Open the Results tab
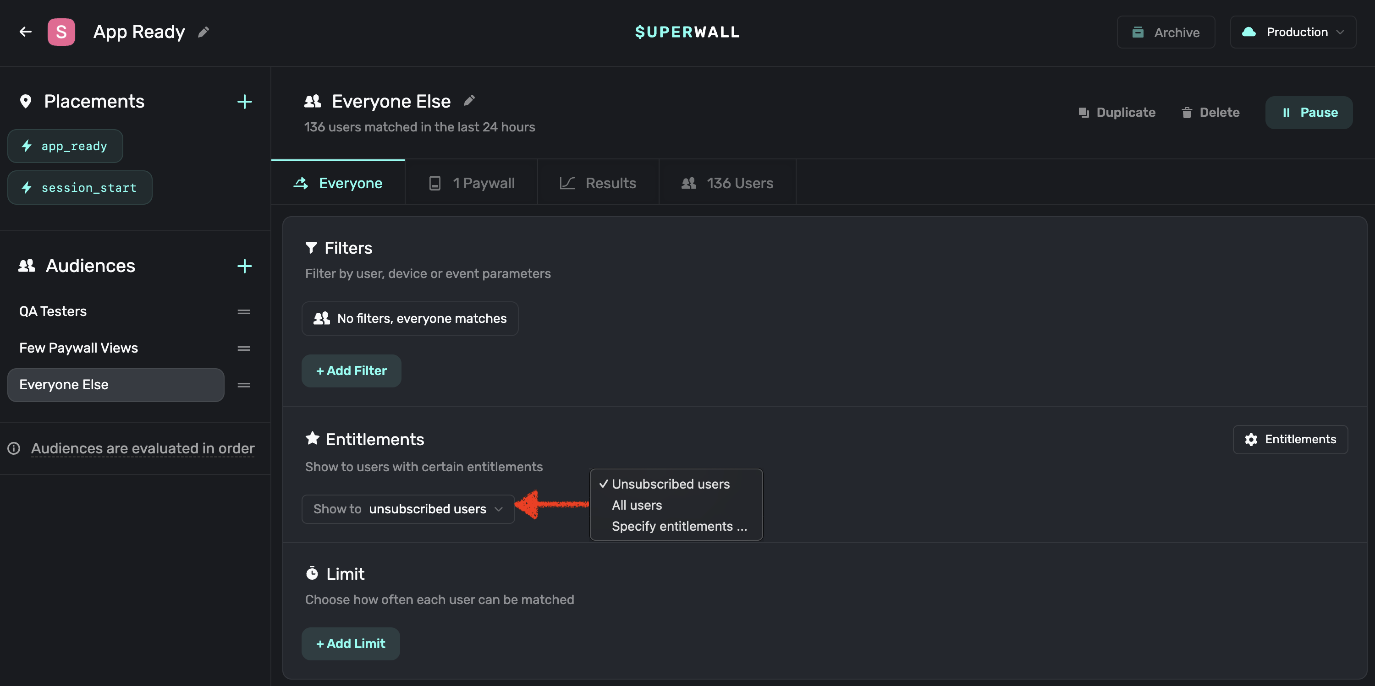 [x=598, y=183]
